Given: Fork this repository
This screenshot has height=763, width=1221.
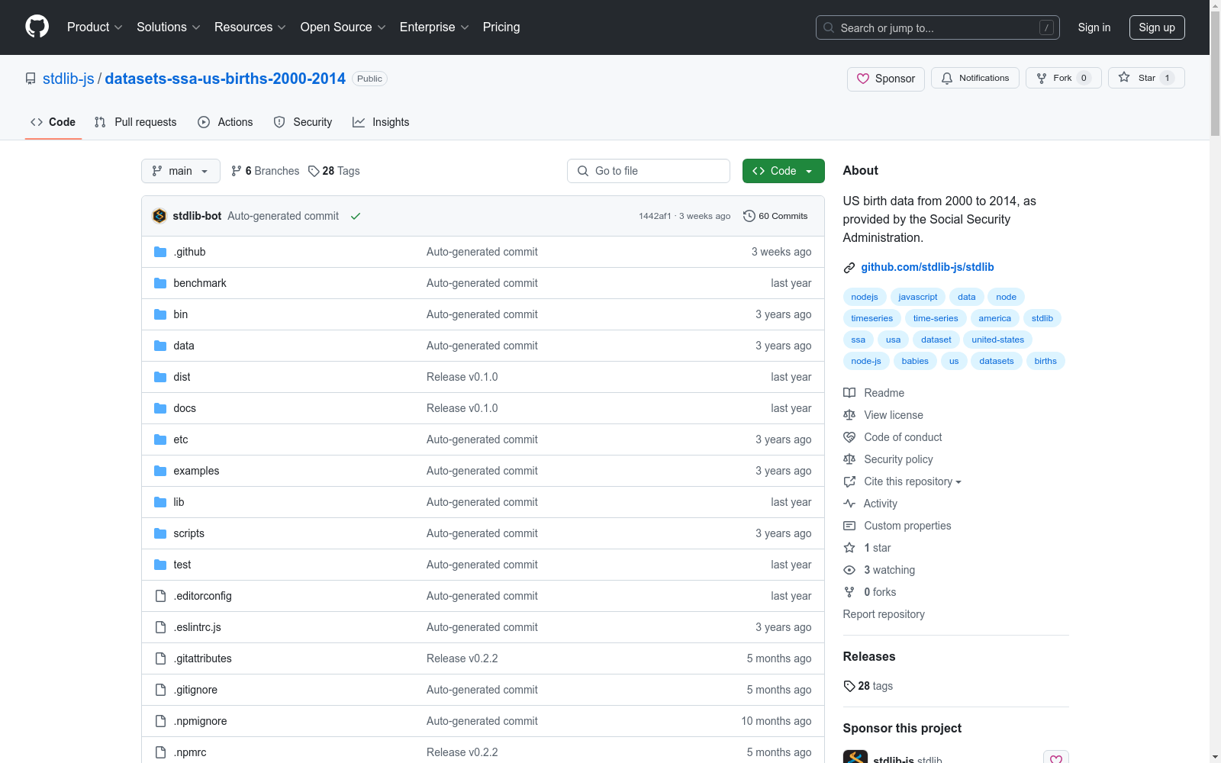Looking at the screenshot, I should [x=1063, y=78].
